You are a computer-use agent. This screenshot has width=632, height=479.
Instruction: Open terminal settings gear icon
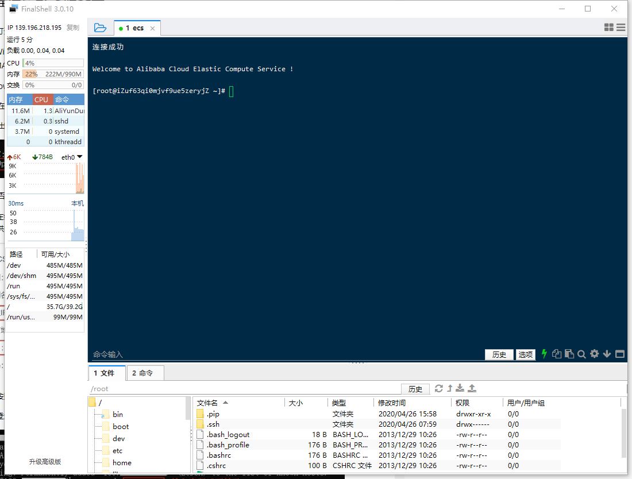(594, 354)
